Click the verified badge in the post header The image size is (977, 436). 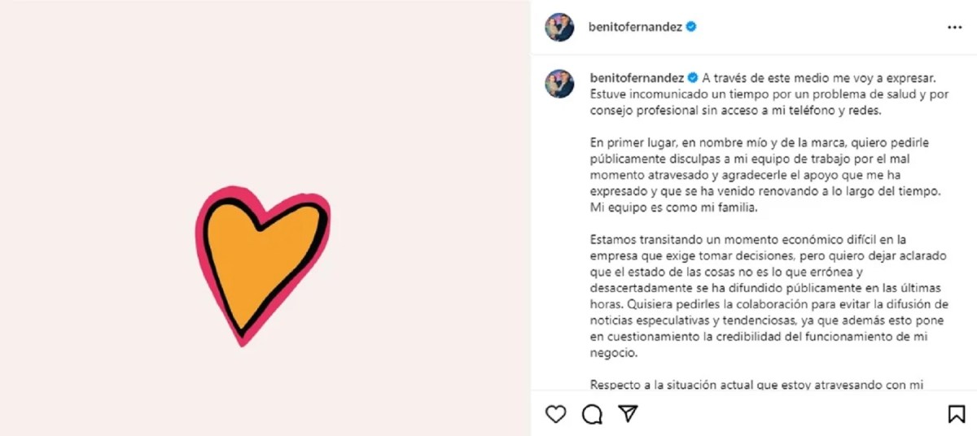[x=691, y=27]
